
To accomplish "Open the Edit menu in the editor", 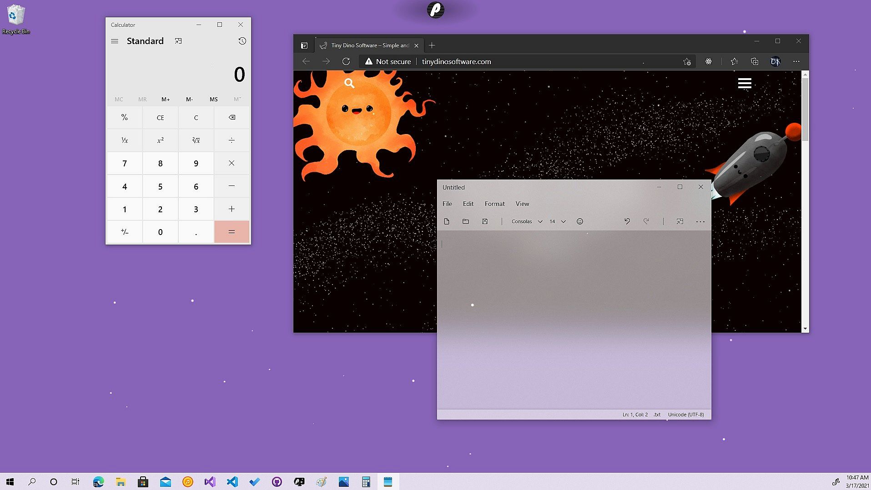I will tap(468, 204).
